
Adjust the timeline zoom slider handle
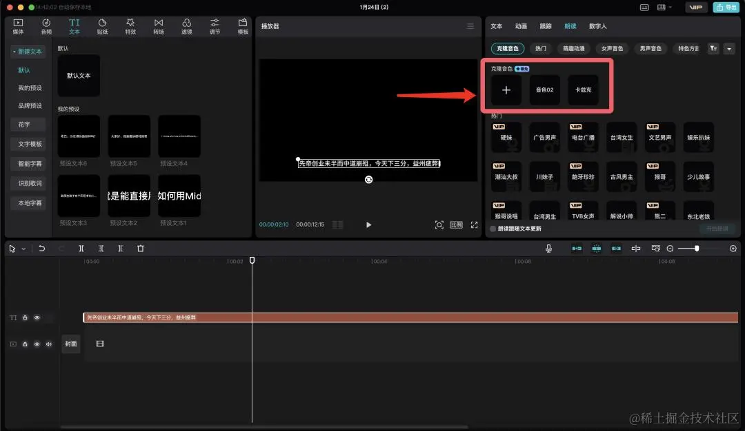tap(697, 249)
